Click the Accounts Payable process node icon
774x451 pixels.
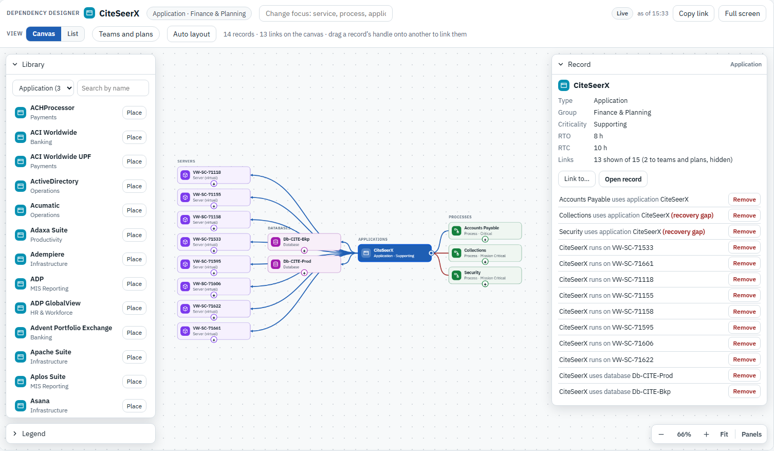point(456,231)
